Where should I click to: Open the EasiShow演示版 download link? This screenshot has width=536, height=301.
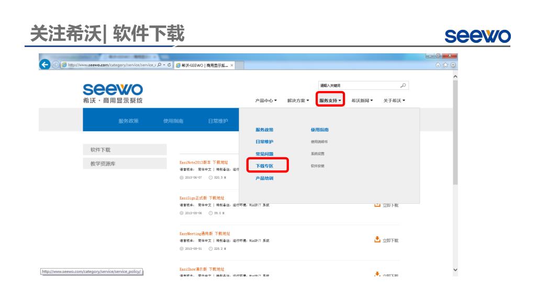[202, 269]
